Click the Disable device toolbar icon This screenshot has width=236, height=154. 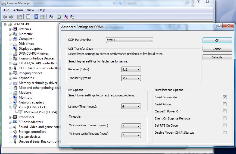click(72, 17)
